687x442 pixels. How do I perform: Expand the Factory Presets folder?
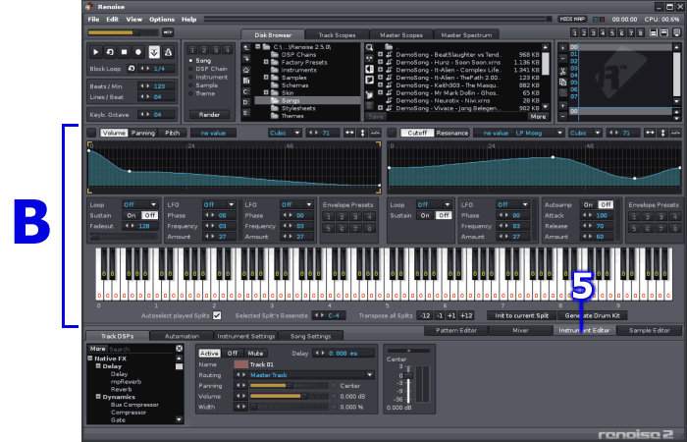(x=266, y=62)
